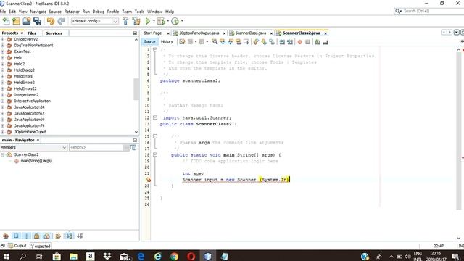Image resolution: width=464 pixels, height=261 pixels.
Task: Open the Dropbox taskbar icon
Action: [107, 256]
